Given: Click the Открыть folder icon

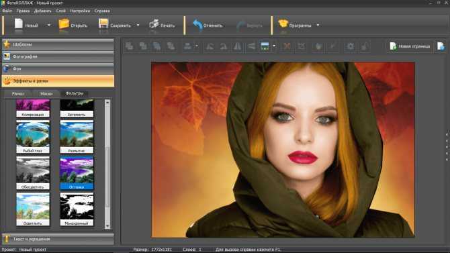Looking at the screenshot, I should [64, 24].
